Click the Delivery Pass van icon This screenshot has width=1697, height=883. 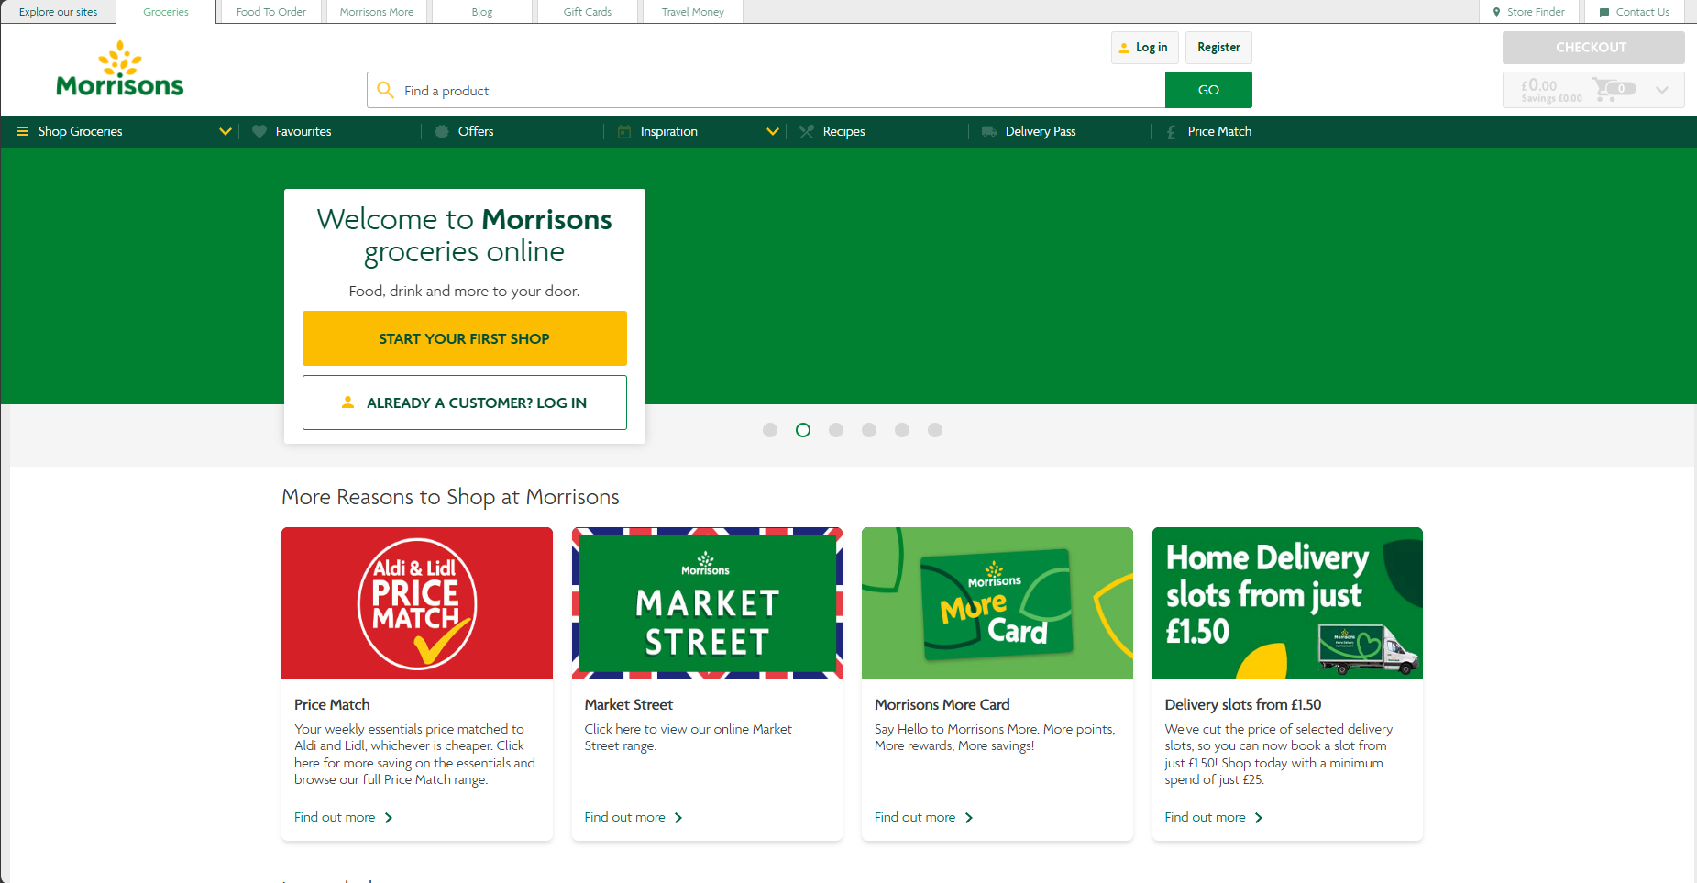[x=989, y=131]
